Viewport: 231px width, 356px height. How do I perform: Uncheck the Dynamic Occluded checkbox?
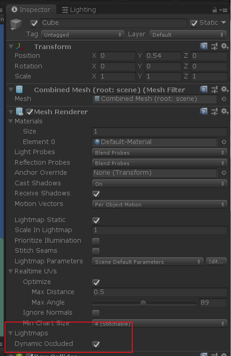[x=96, y=344]
